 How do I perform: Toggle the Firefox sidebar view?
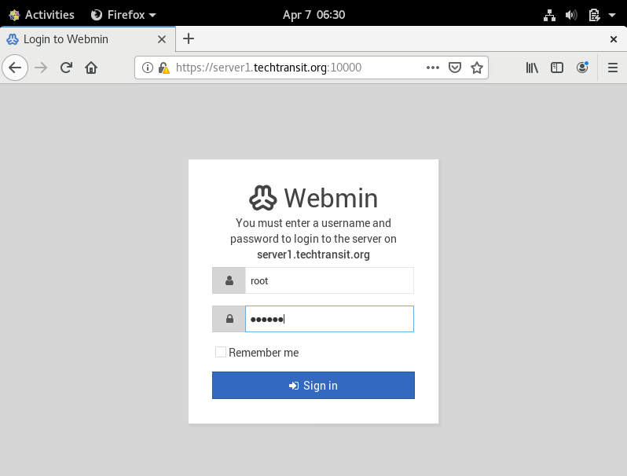click(x=556, y=68)
